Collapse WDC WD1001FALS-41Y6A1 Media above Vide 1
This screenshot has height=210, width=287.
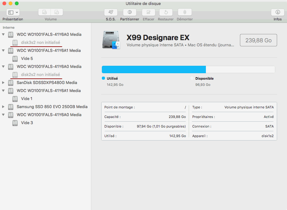coord(3,90)
